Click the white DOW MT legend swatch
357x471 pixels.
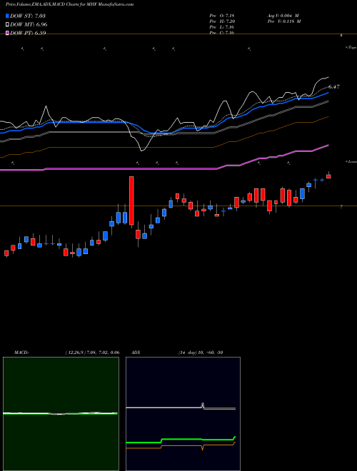(7, 24)
